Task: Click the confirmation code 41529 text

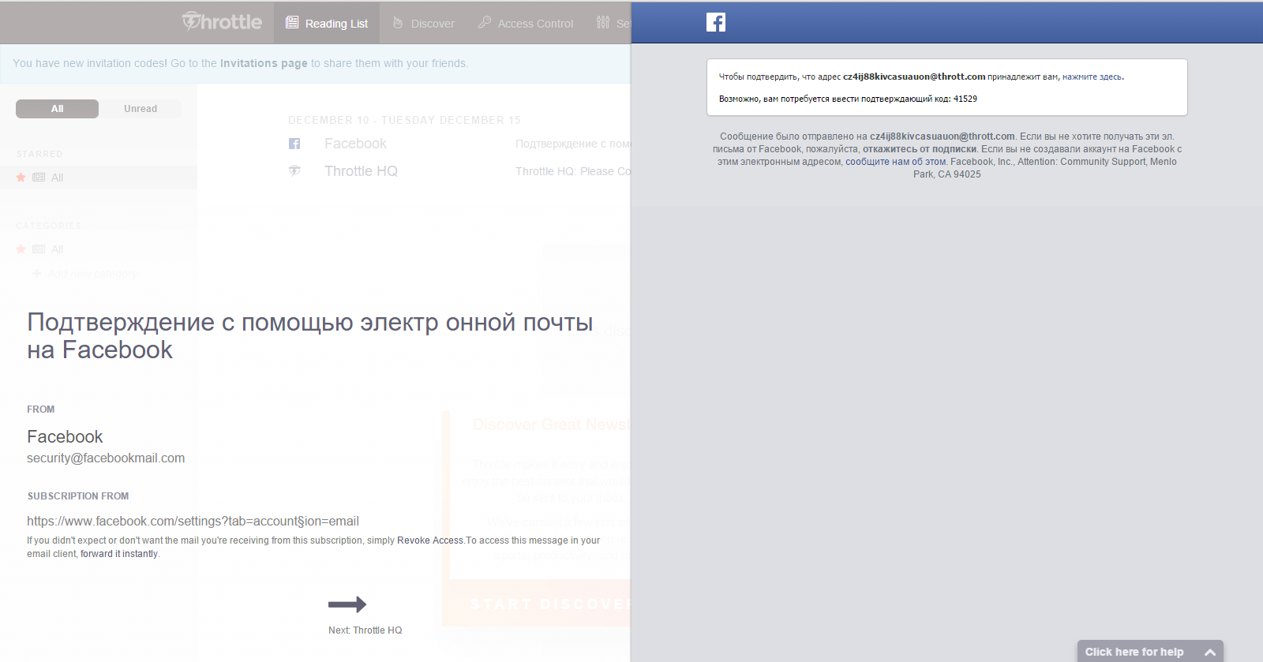Action: point(965,99)
